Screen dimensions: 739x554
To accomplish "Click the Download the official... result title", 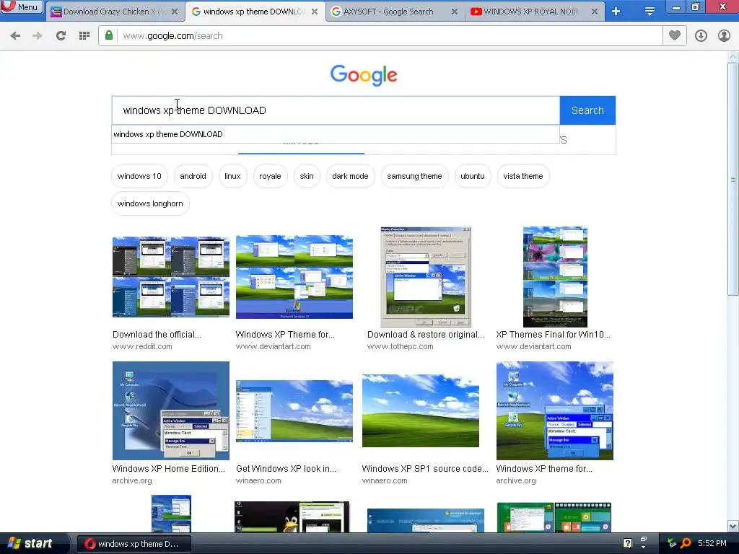I will click(x=157, y=335).
